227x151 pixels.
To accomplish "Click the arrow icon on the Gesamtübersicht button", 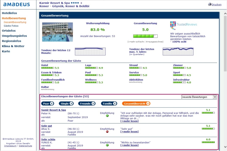I will (x=148, y=104).
